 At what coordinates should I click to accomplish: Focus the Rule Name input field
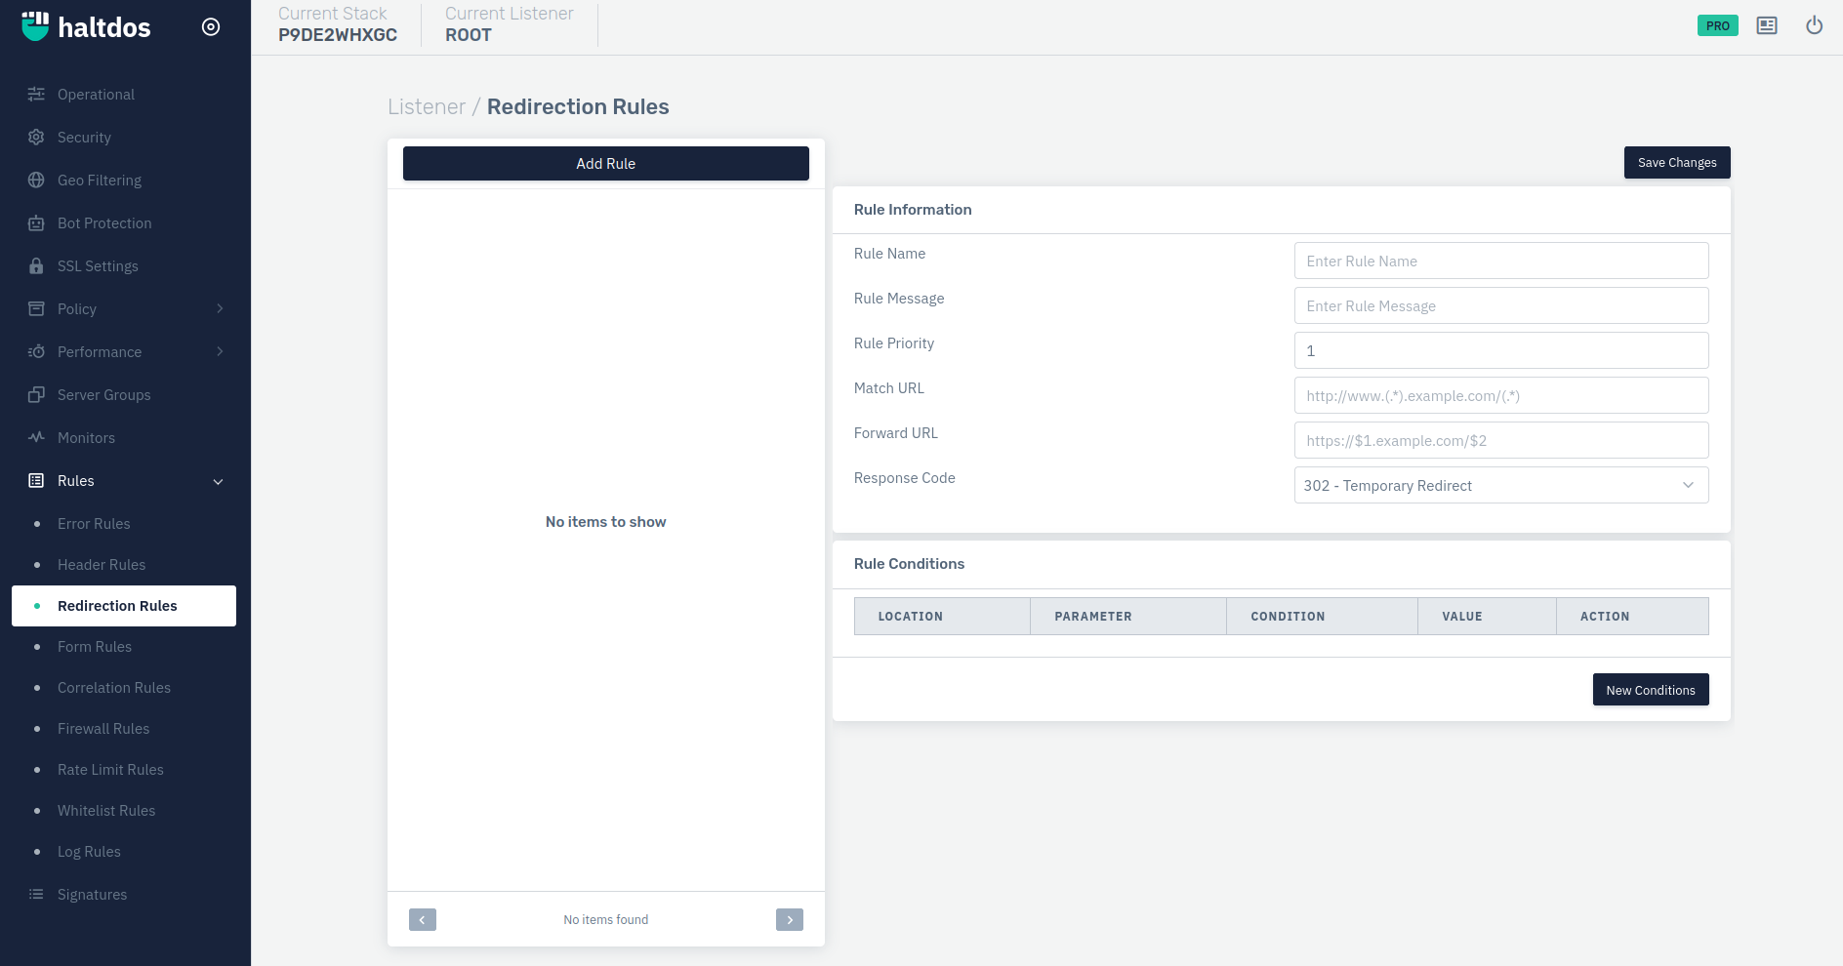tap(1501, 261)
